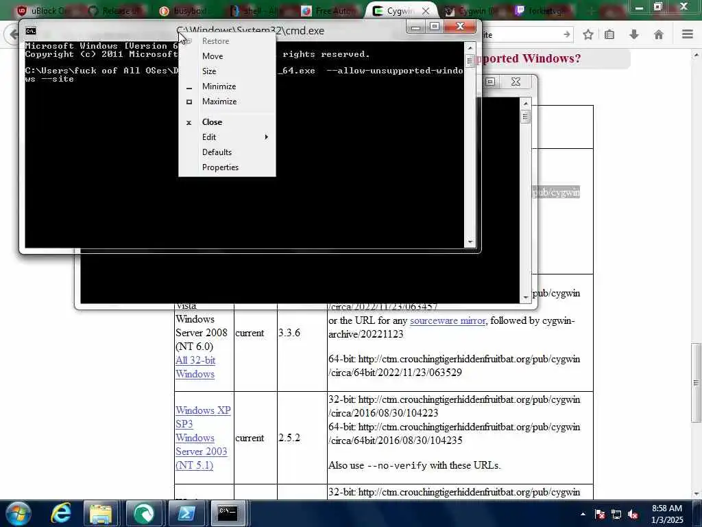
Task: Follow the 'sourceware mirror' link
Action: tap(448, 321)
